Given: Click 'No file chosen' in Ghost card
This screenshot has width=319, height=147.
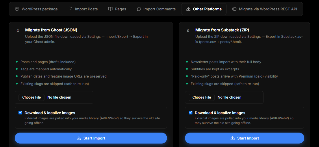Looking at the screenshot, I should pyautogui.click(x=59, y=97).
